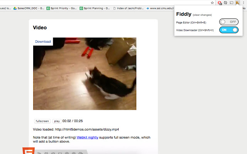Viewport: 247px width, 154px height.
Task: Click the dizzy cat video frame
Action: pos(85,74)
